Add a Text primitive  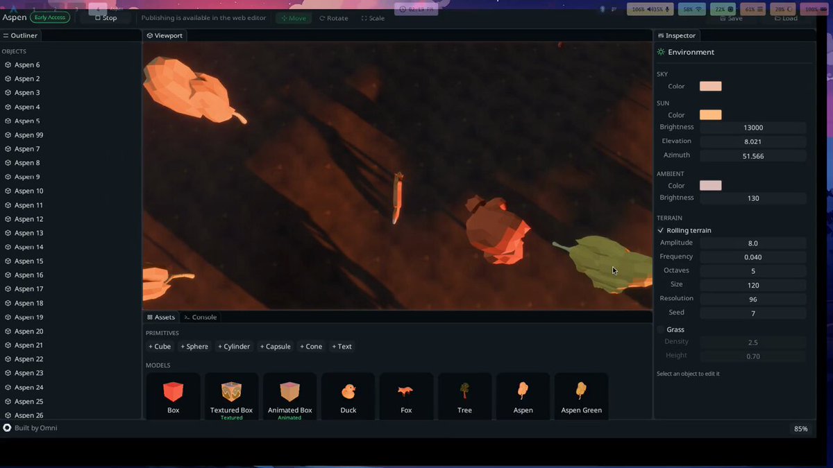[342, 347]
